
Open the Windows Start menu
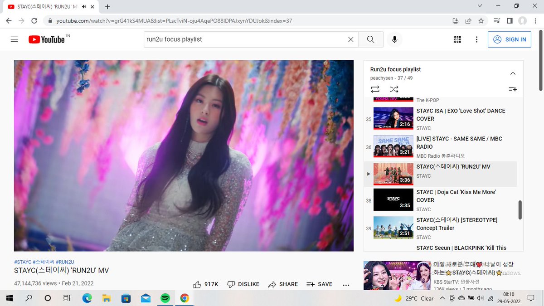tap(10, 298)
